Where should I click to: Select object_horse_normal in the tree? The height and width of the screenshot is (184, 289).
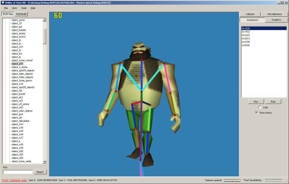click(x=22, y=60)
